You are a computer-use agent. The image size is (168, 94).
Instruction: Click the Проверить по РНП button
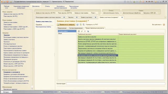[x=92, y=25]
